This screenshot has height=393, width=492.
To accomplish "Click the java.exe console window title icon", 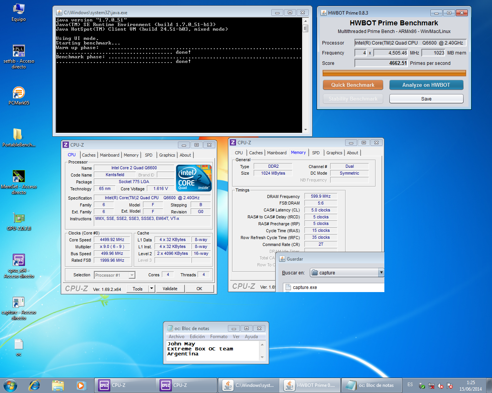I will tap(59, 13).
